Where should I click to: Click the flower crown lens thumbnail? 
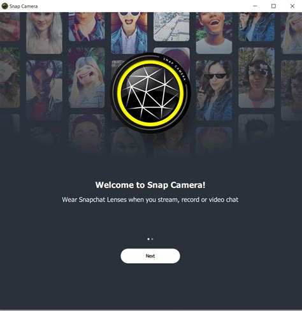point(256,78)
